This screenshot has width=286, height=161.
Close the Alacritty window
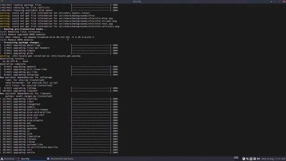click(284, 1)
